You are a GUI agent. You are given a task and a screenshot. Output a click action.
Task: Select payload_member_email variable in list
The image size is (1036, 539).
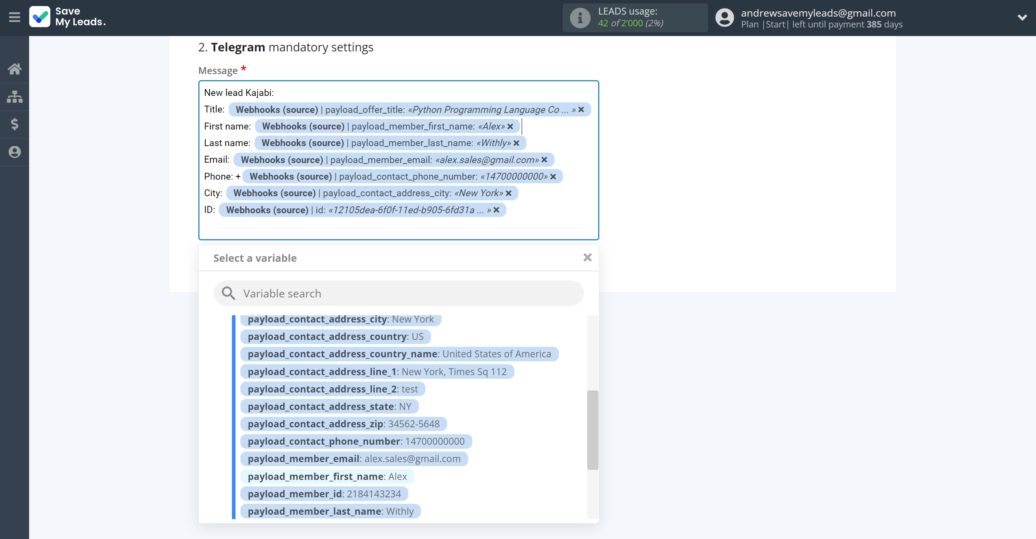[x=354, y=459]
